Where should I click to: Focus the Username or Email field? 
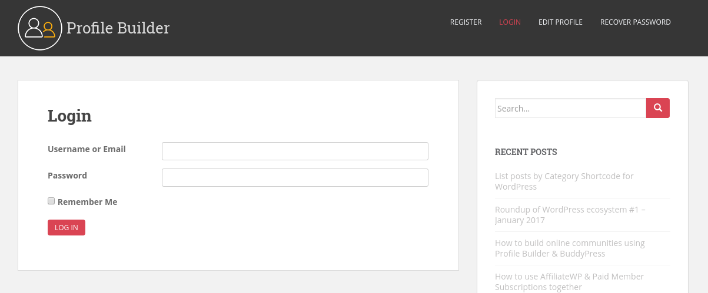(295, 151)
